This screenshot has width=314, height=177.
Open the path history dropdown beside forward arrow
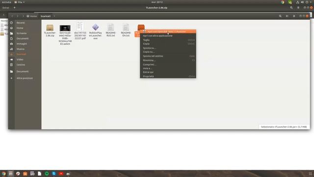[x=23, y=16]
